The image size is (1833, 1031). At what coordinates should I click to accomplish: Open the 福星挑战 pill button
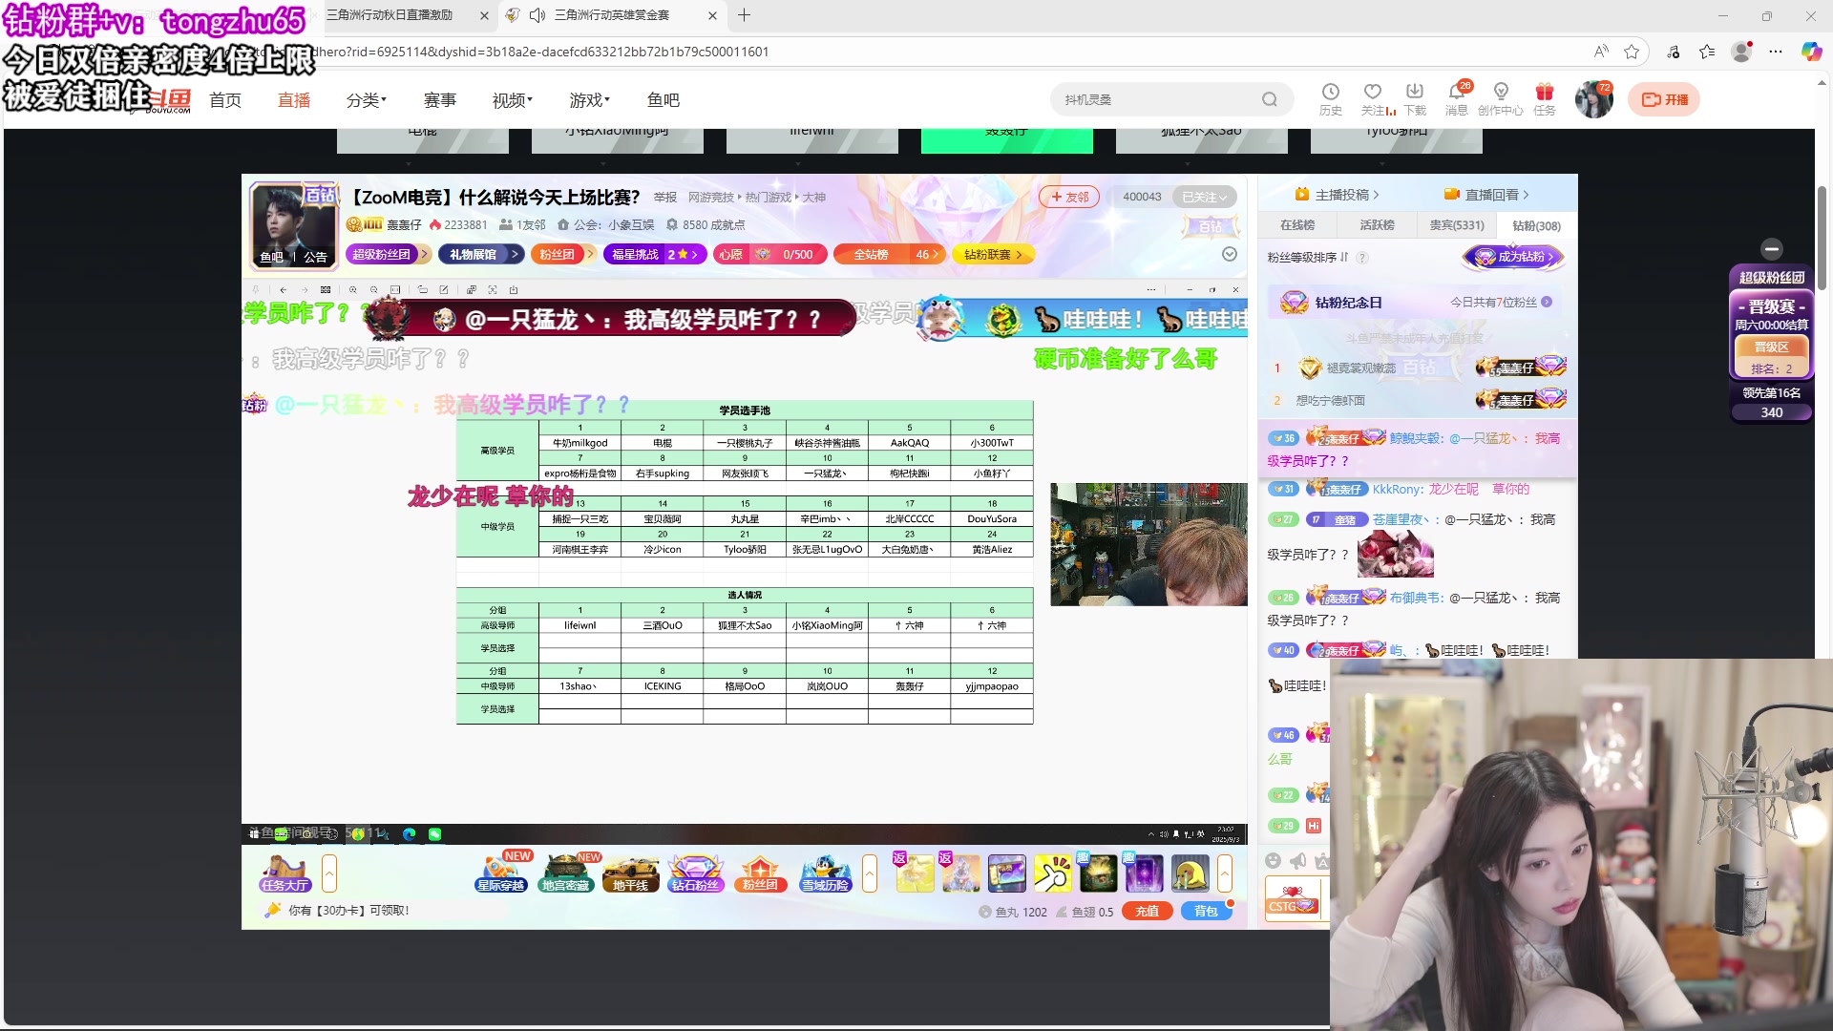[655, 254]
